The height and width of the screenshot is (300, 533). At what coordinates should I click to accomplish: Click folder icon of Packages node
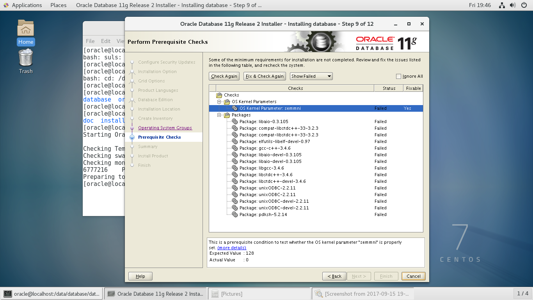(x=227, y=115)
